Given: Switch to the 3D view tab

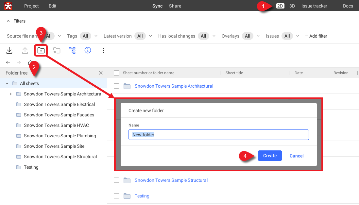Looking at the screenshot, I should click(292, 6).
